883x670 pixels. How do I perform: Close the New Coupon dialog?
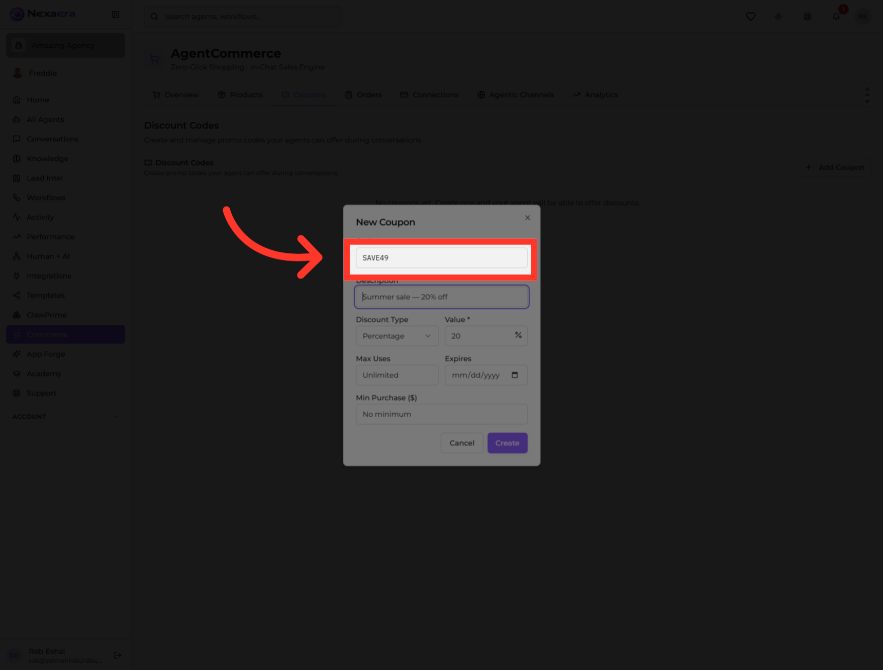point(527,218)
